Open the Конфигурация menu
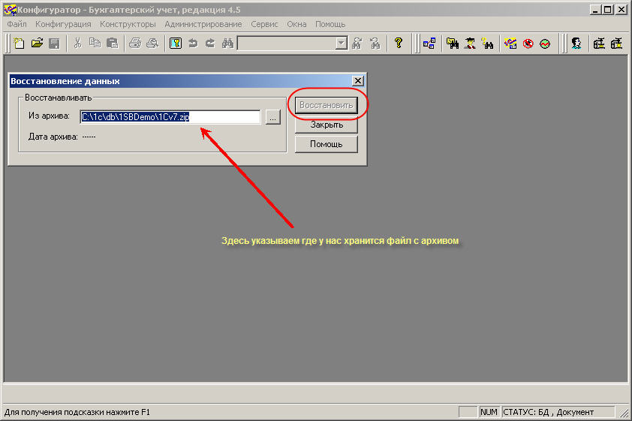Viewport: 632px width, 421px height. click(63, 24)
